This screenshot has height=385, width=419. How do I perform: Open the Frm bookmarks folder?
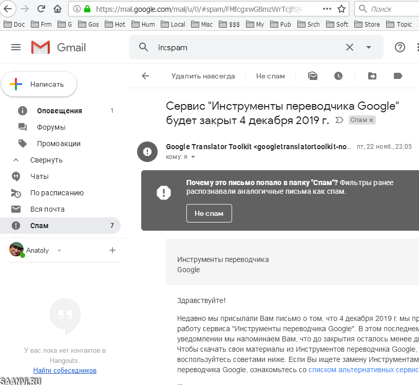click(42, 24)
